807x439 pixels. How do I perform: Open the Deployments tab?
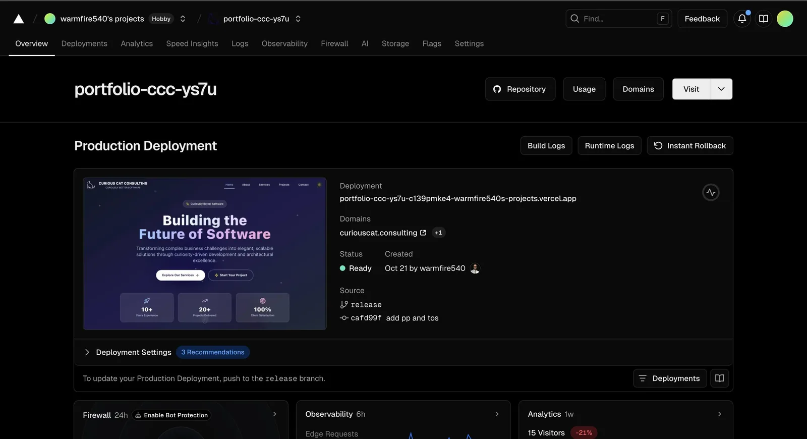click(84, 43)
